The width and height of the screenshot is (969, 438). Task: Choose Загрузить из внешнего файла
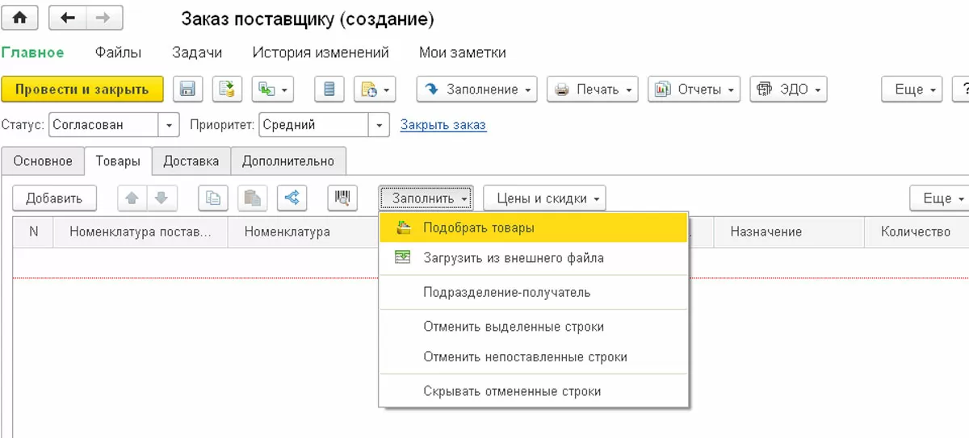click(x=513, y=258)
